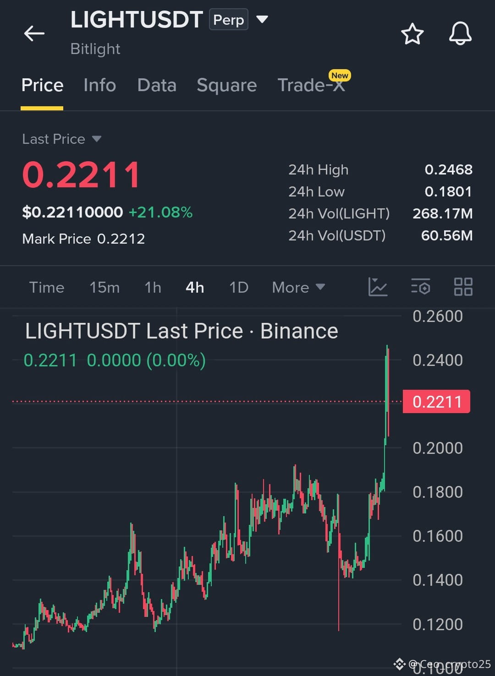Tap the Perp contract badge

pyautogui.click(x=229, y=20)
